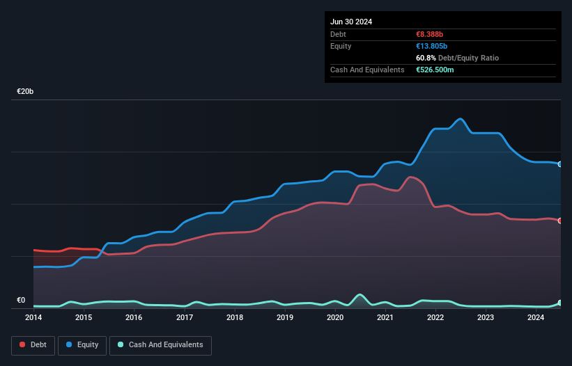The height and width of the screenshot is (366, 572).
Task: Click the €8.388b Debt value
Action: coord(429,34)
